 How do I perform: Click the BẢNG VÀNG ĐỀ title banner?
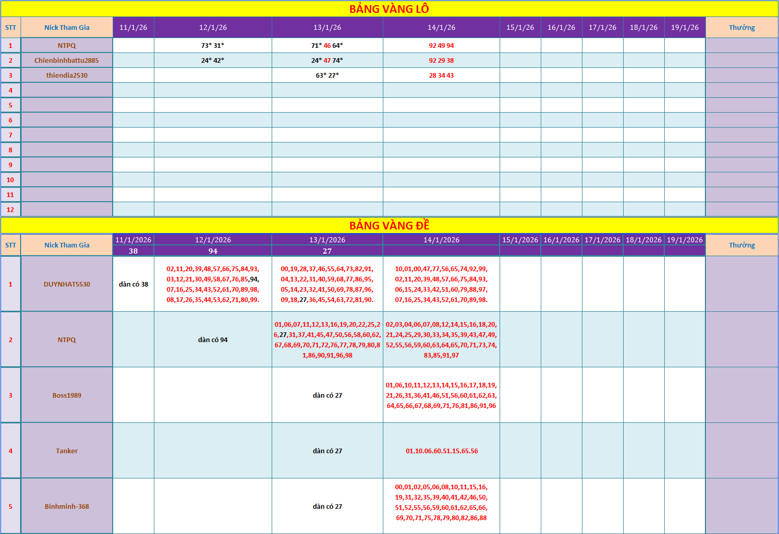click(389, 225)
